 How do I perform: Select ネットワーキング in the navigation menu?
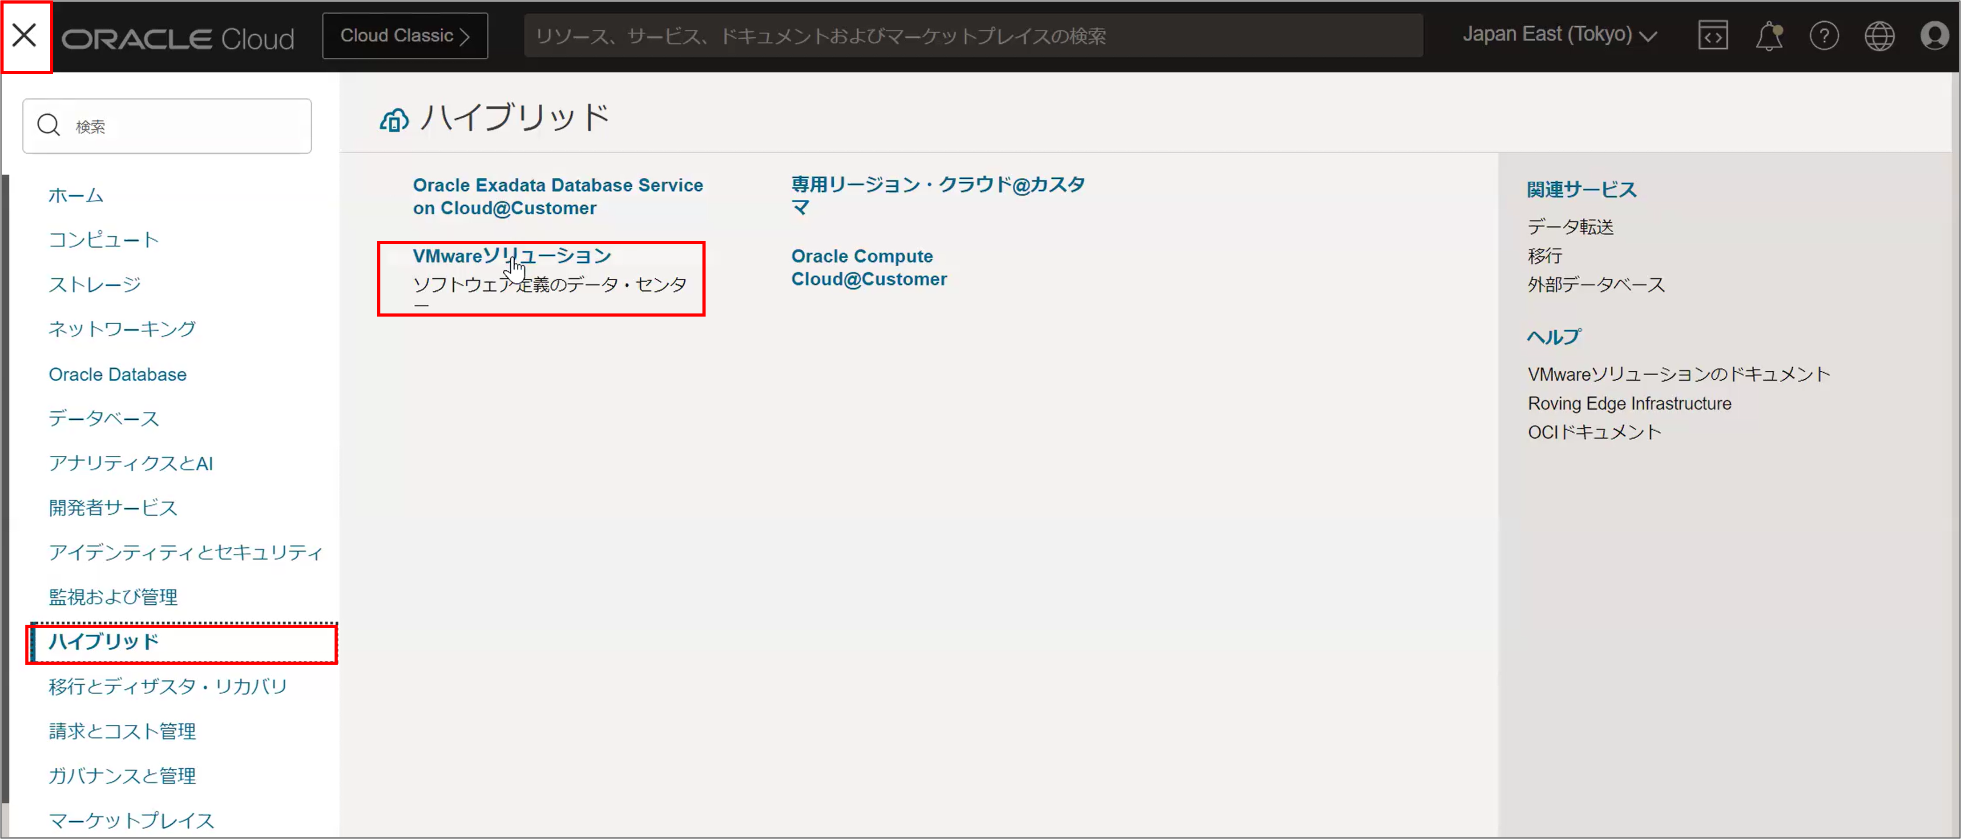pyautogui.click(x=122, y=329)
